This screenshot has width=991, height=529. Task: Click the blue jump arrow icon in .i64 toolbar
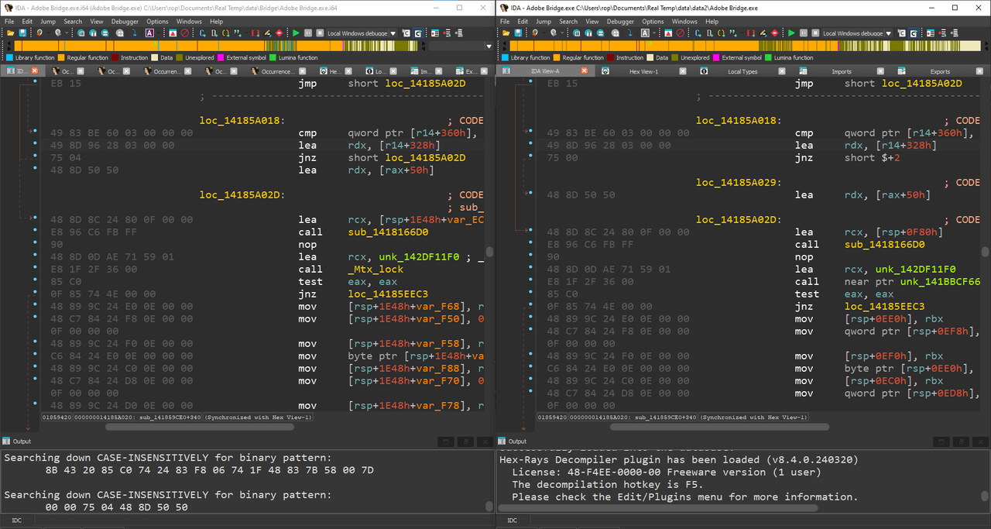tap(134, 33)
